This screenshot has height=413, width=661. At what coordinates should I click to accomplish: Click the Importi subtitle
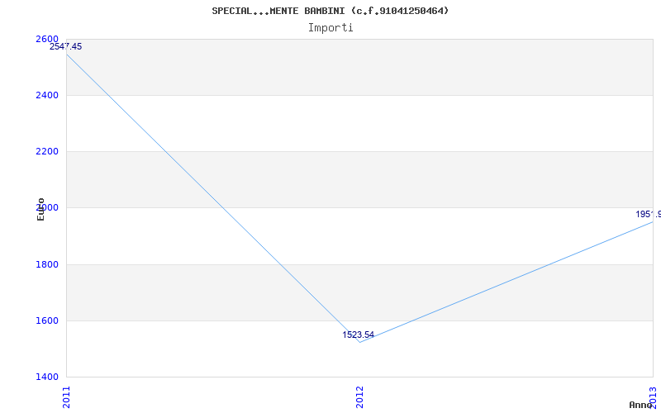(330, 28)
